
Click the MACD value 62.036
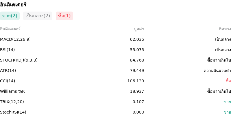(137, 39)
